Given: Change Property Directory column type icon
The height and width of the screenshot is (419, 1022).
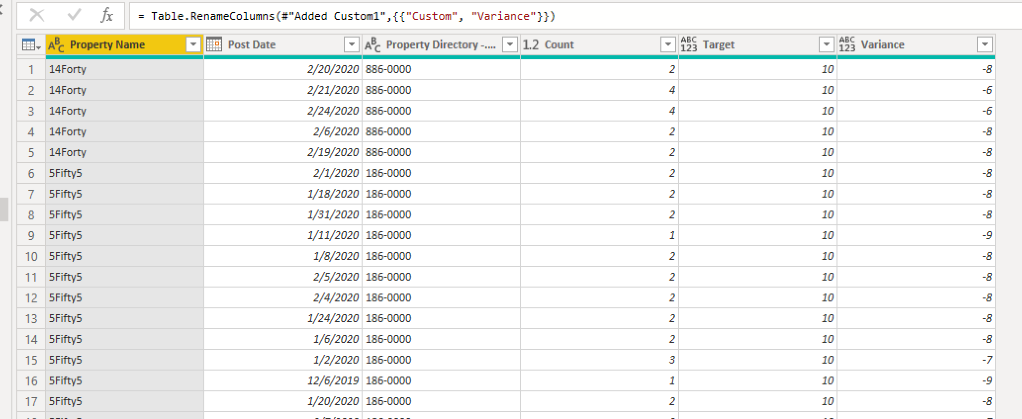Looking at the screenshot, I should coord(372,45).
